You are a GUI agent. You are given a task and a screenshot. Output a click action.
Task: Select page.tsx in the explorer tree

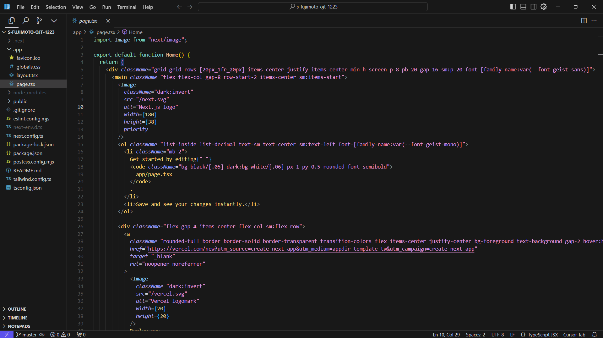click(x=33, y=84)
